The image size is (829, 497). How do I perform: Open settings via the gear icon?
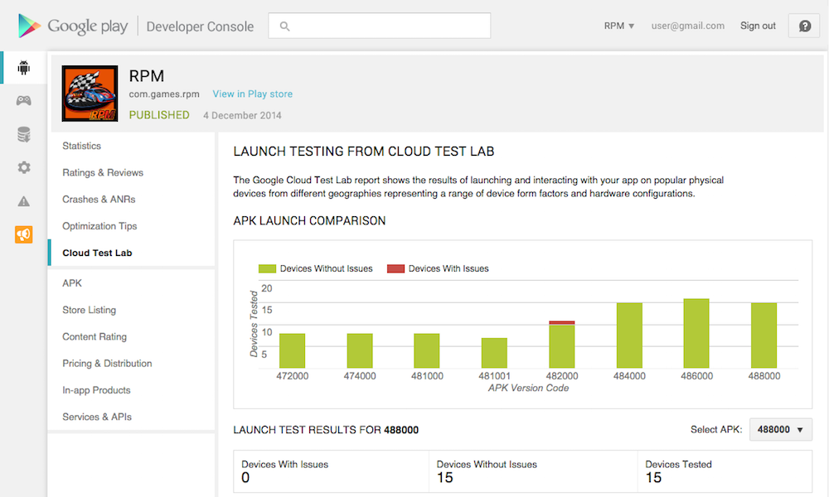pyautogui.click(x=23, y=167)
